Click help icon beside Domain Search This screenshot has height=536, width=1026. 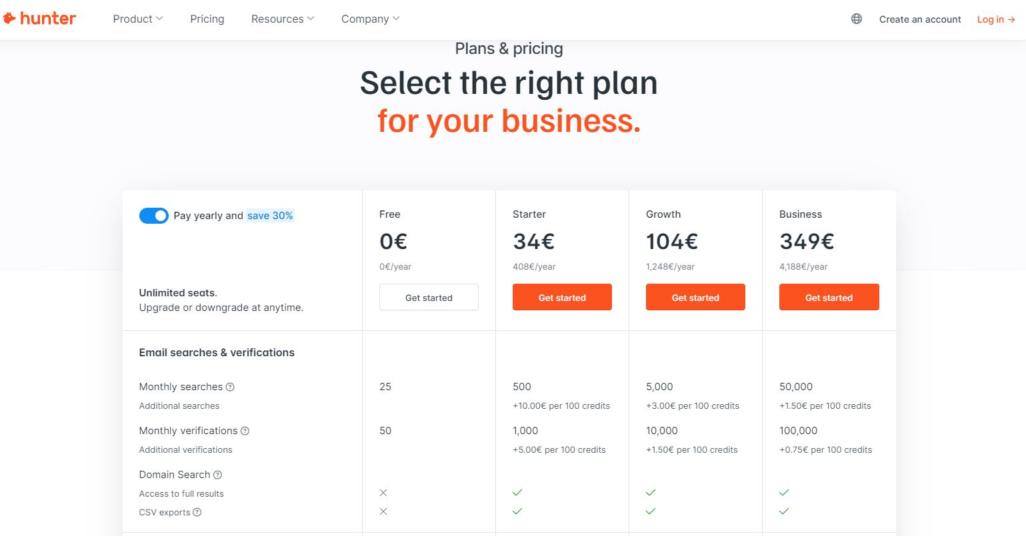pyautogui.click(x=217, y=475)
